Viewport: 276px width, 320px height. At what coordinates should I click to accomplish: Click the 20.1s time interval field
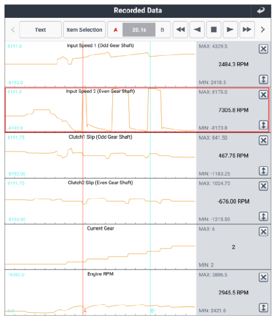(x=139, y=30)
